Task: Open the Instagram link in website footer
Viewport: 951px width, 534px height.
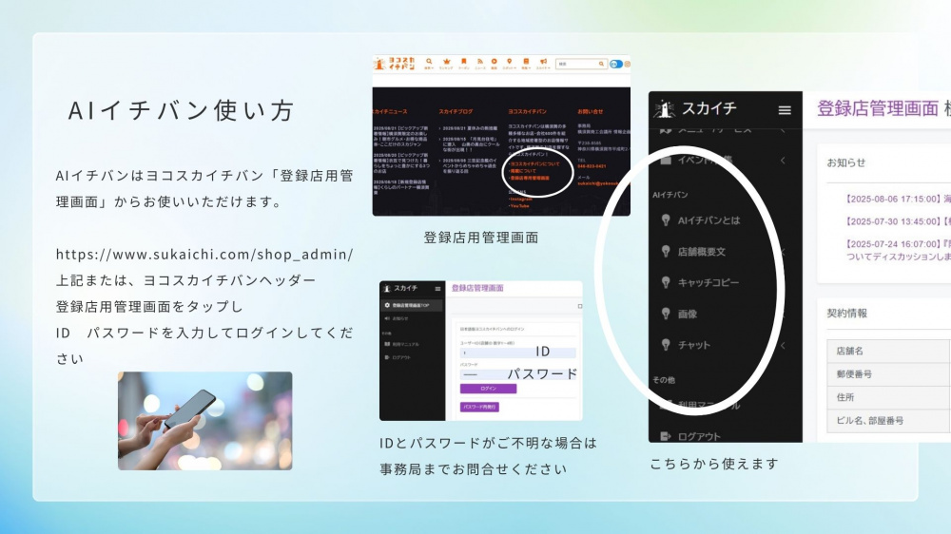Action: [521, 199]
